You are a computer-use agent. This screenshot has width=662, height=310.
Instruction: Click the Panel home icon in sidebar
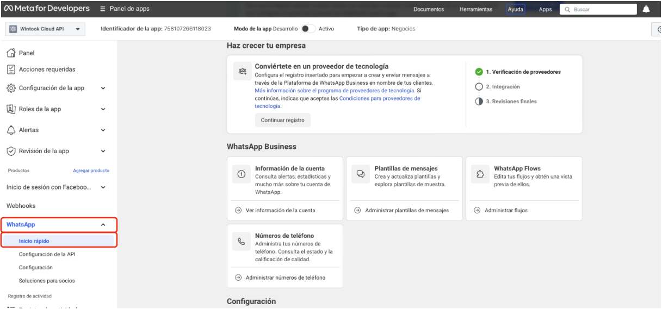(10, 53)
